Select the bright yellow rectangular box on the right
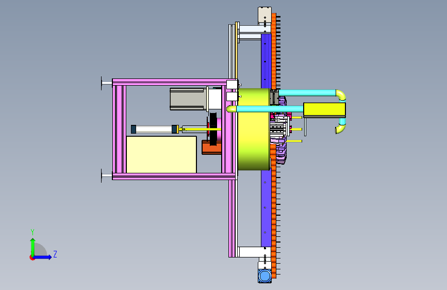Image resolution: width=447 pixels, height=290 pixels. coord(324,110)
